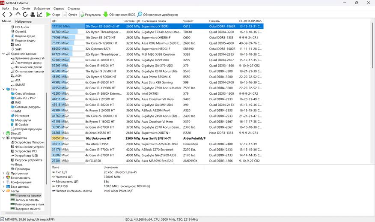Collapse the Тесты tree node

pyautogui.click(x=3, y=191)
